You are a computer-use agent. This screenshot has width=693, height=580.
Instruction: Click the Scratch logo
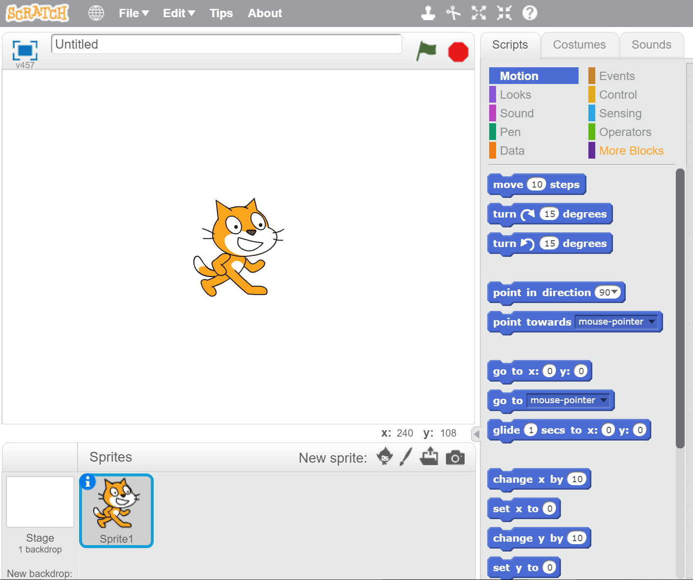[37, 13]
